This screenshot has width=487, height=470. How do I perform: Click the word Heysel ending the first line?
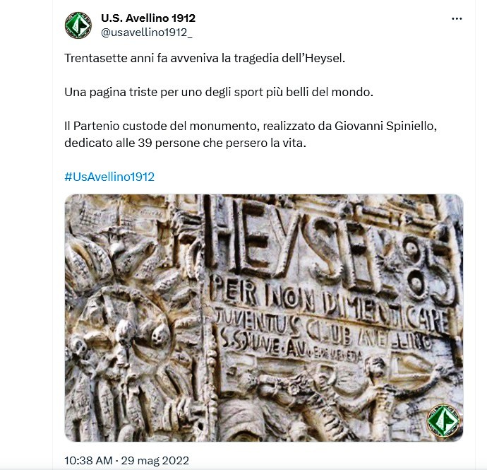pos(325,58)
